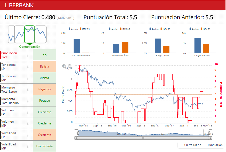Click the Var. Volumen Mes chart label

tap(81, 55)
